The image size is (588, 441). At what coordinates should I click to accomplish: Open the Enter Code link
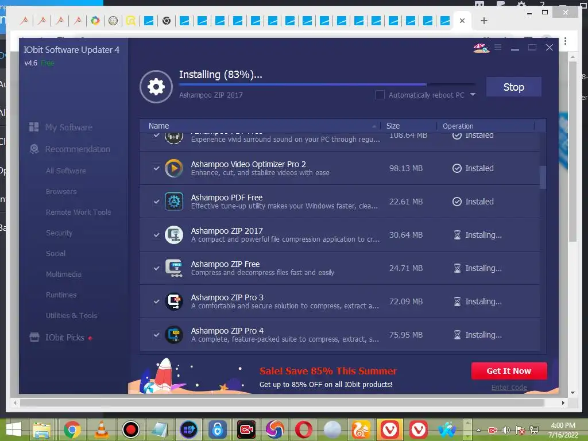pyautogui.click(x=509, y=388)
